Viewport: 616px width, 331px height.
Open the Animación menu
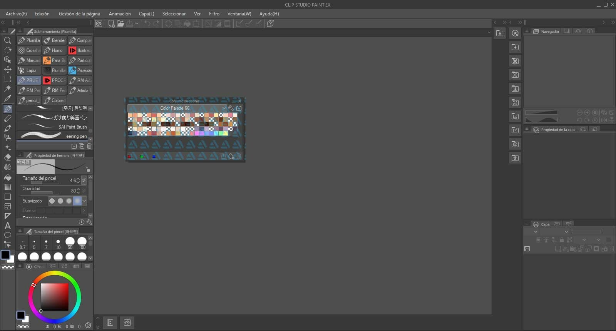120,14
